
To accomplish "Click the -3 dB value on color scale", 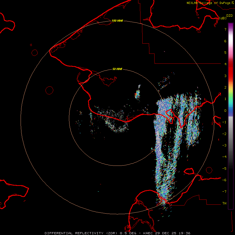I will click(x=224, y=145).
